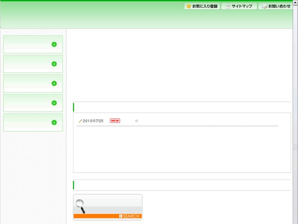This screenshot has width=298, height=224.
Task: Open the サイトマップ sitemap link
Action: 239,6
